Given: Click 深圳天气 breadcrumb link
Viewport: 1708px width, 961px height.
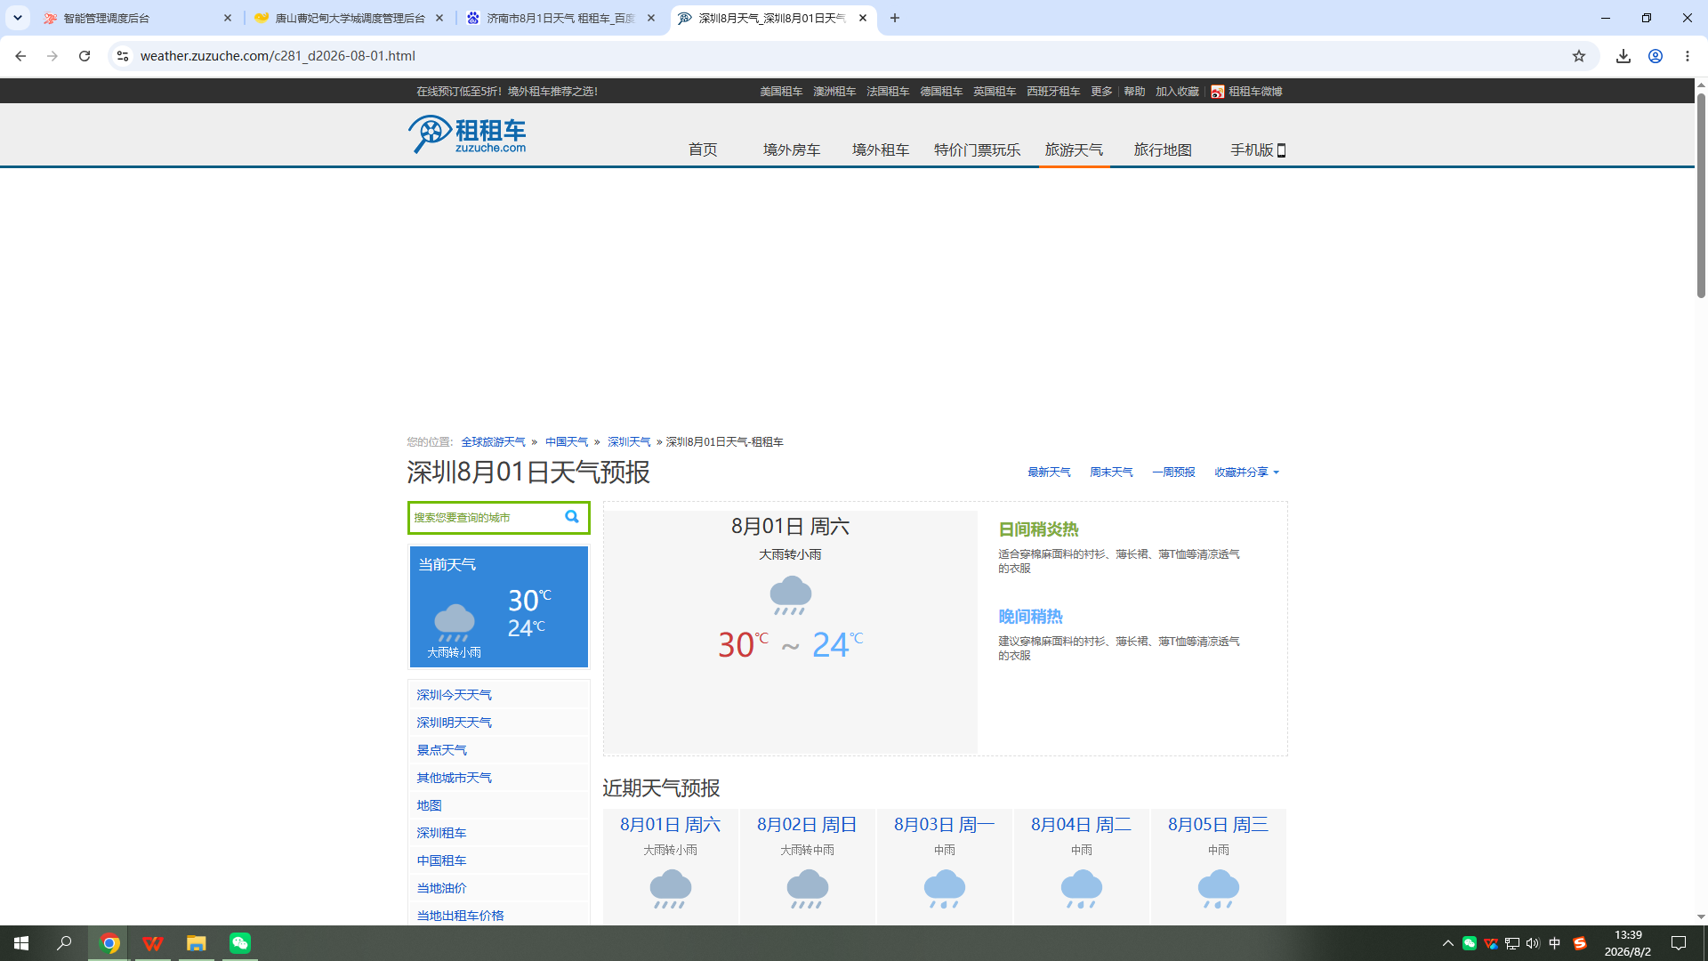Looking at the screenshot, I should tap(629, 442).
